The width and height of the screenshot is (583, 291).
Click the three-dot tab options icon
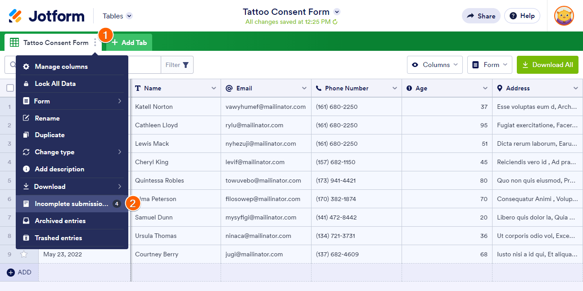95,42
